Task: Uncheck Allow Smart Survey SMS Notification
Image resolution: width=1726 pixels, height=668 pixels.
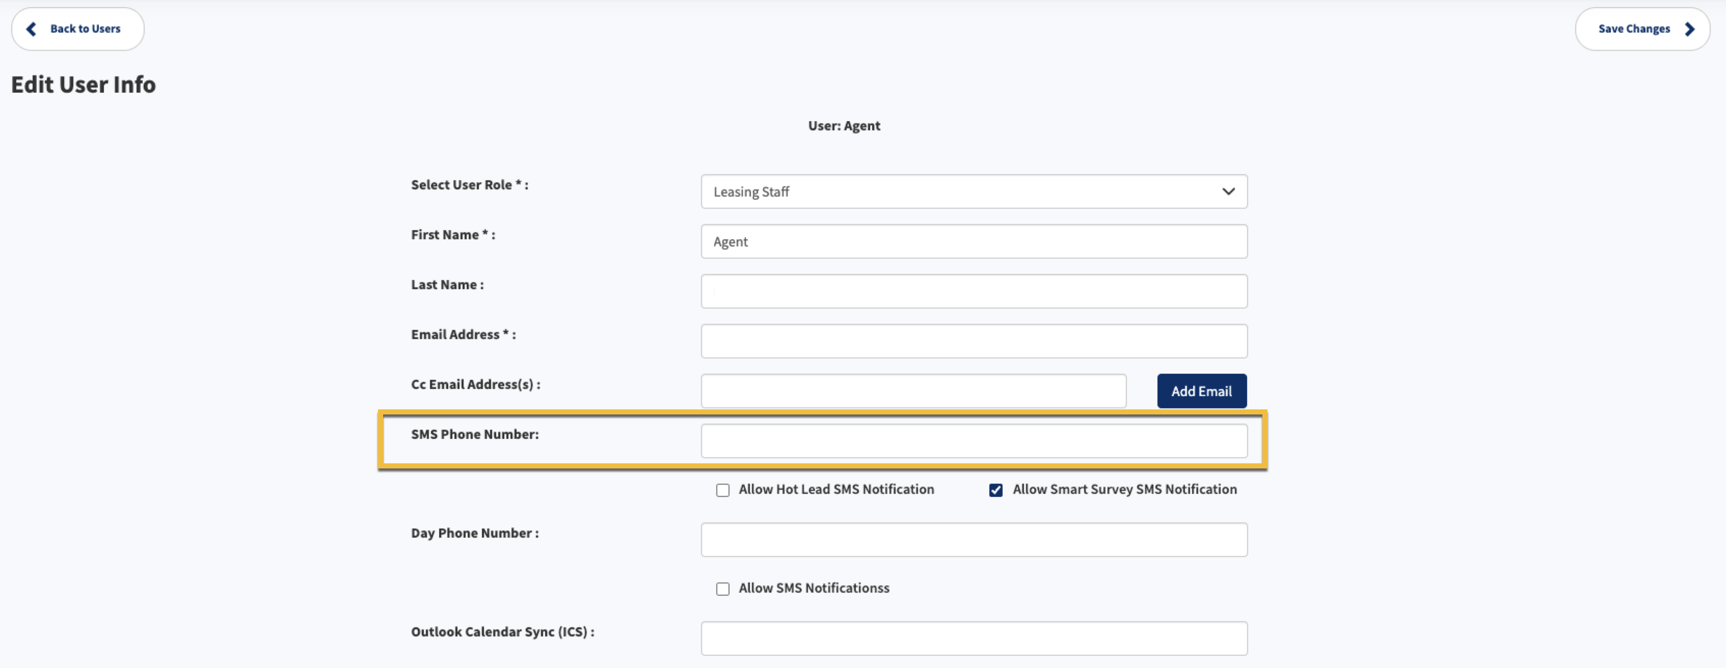Action: point(995,490)
